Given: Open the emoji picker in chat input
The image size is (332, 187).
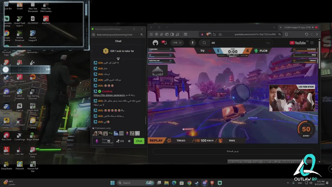Looking at the screenshot, I should [x=109, y=141].
